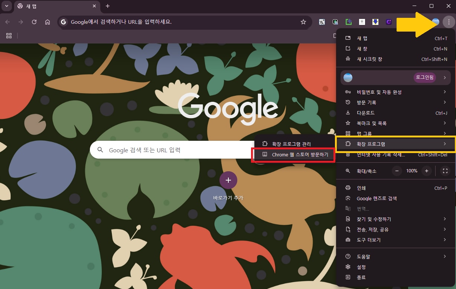Select '인쇄' print menu item
Screen dimensions: 456x289
(396, 188)
